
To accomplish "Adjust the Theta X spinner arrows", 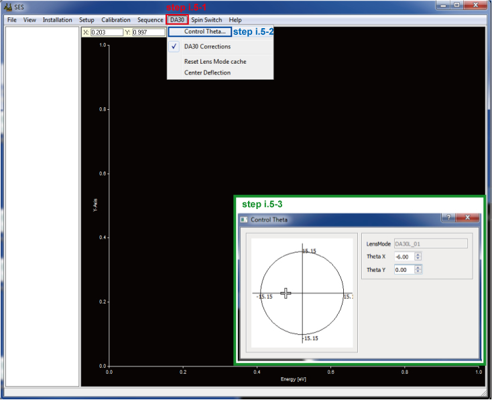I will (x=418, y=257).
